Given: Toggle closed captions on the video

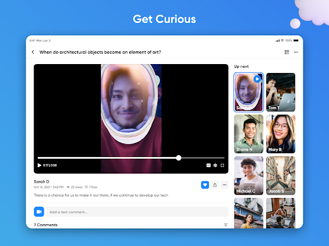Looking at the screenshot, I should tap(208, 165).
